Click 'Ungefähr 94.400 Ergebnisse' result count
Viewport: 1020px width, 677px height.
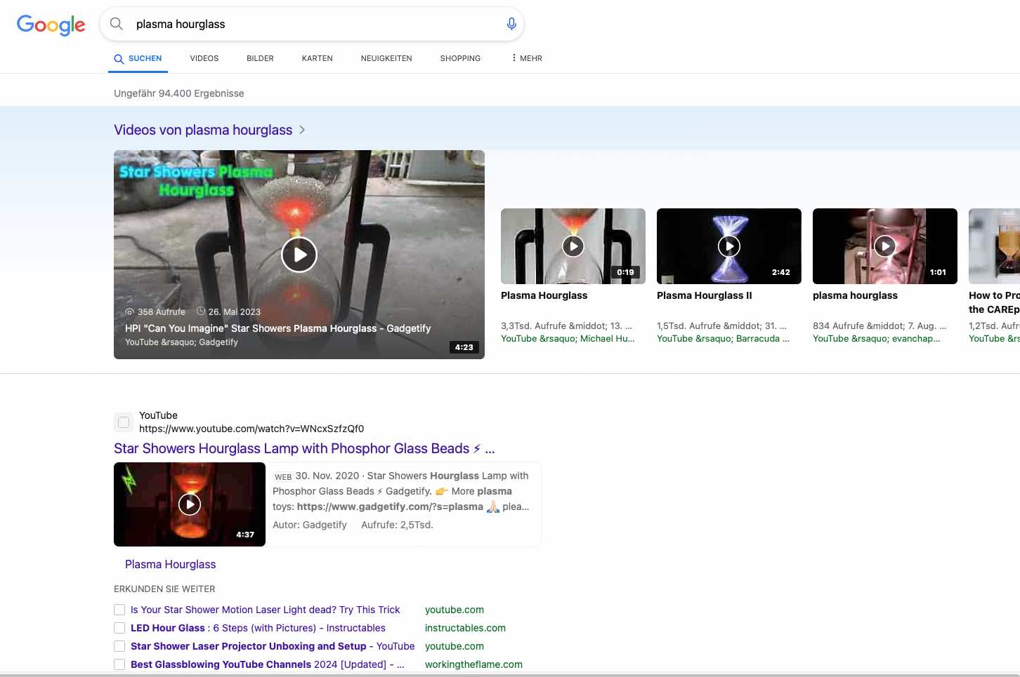click(x=179, y=93)
